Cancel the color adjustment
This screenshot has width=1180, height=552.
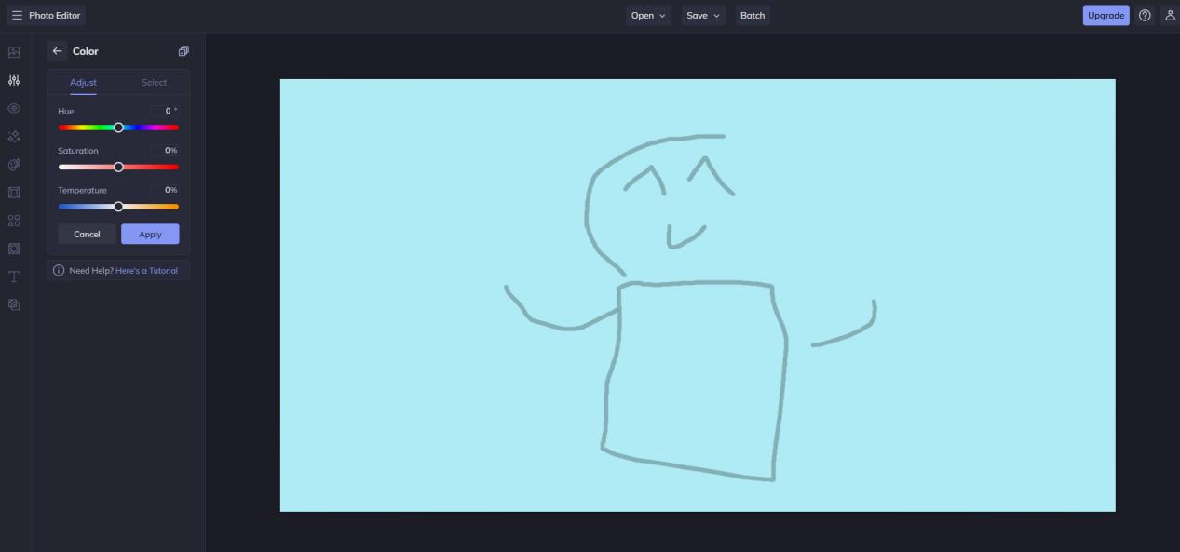87,234
